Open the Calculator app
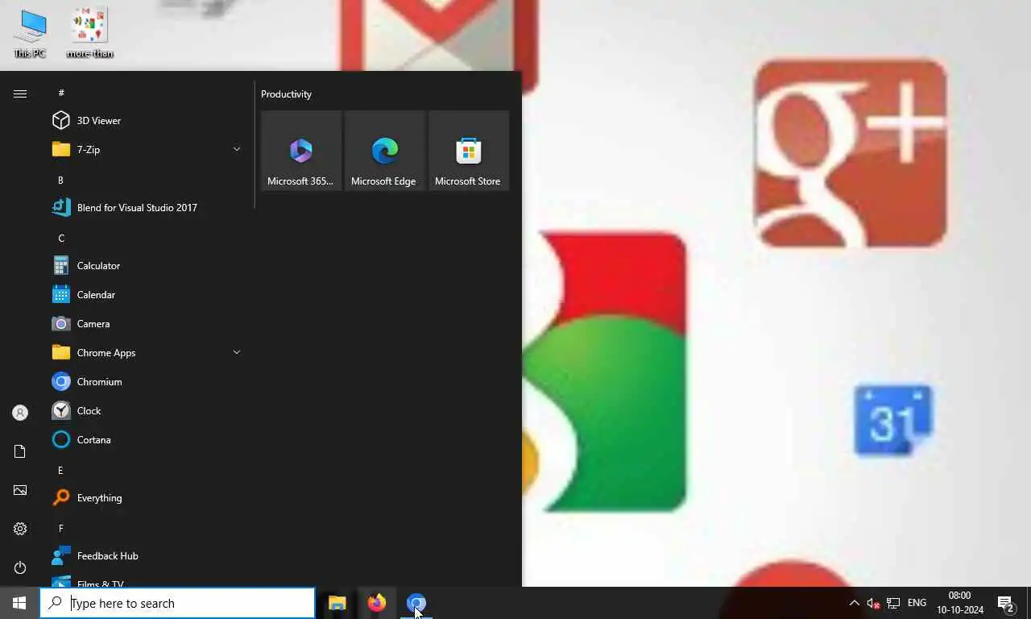 coord(146,265)
